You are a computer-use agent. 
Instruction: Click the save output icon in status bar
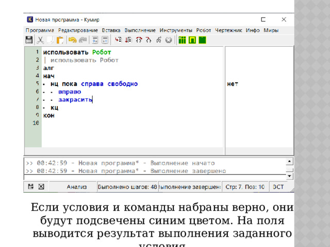pos(31,186)
